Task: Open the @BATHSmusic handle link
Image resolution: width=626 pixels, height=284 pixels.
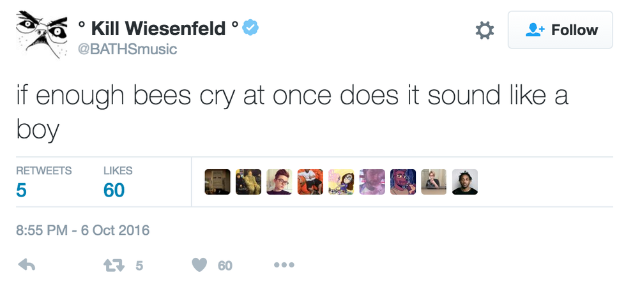Action: [127, 49]
